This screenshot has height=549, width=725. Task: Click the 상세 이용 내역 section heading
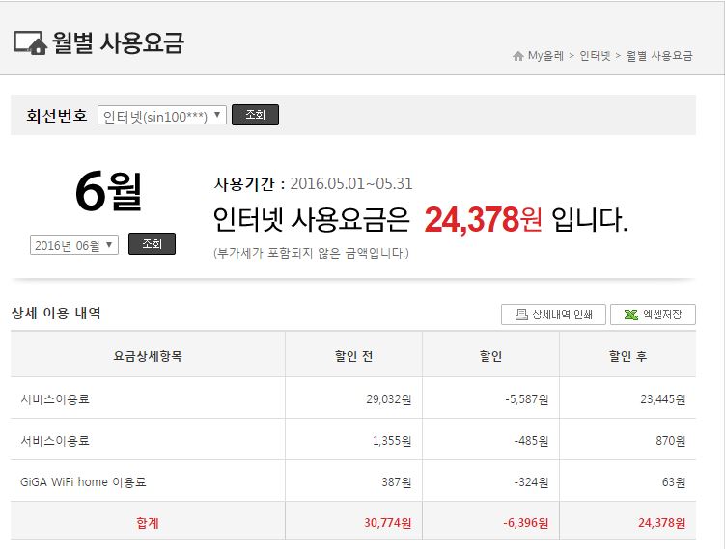pos(56,314)
